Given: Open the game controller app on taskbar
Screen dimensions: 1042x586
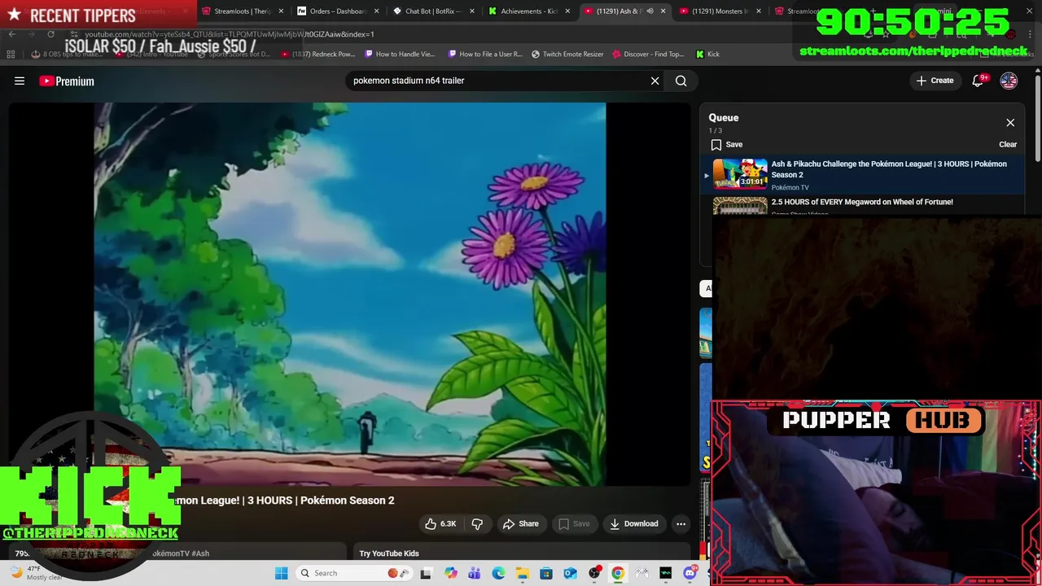Looking at the screenshot, I should [642, 573].
